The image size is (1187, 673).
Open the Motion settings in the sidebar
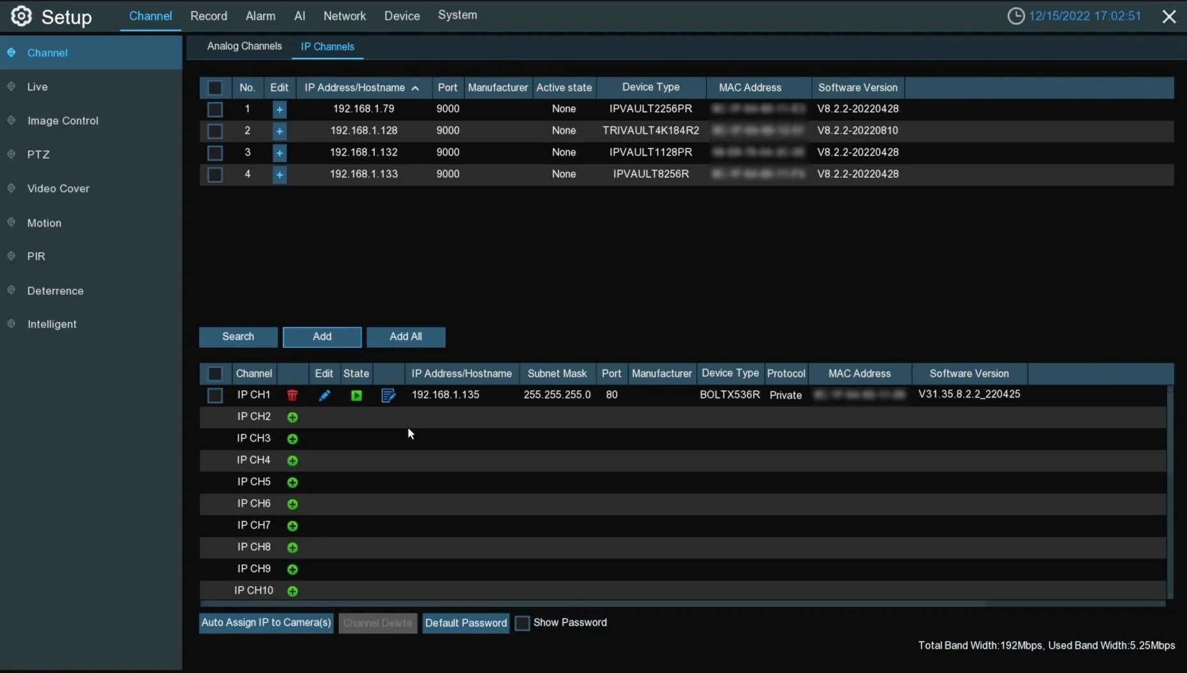pos(44,223)
